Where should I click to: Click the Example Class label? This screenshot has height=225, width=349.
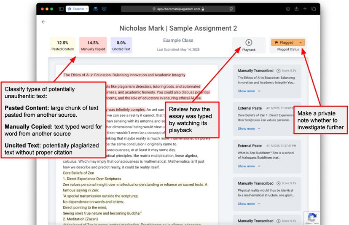(x=178, y=40)
